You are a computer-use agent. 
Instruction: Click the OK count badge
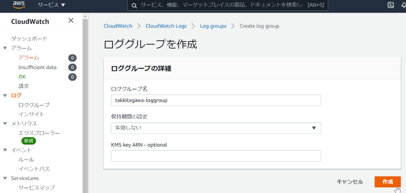click(72, 77)
